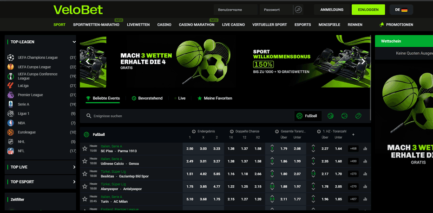Switch to the Bevorstehend tab

[x=147, y=98]
